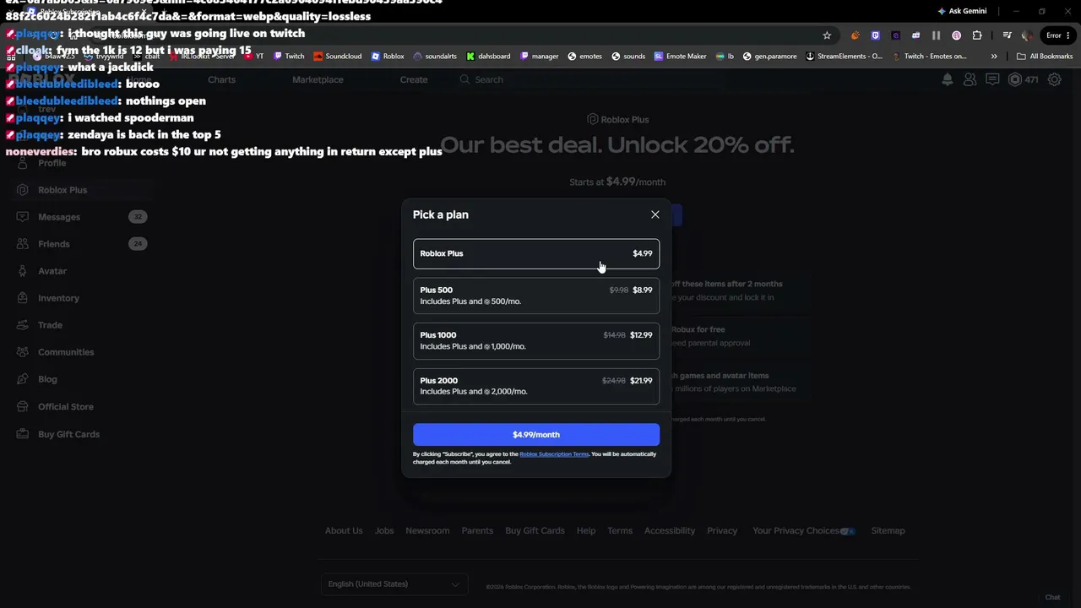Choose the Plus 500 plan option
Screen dimensions: 1081x608
[536, 296]
